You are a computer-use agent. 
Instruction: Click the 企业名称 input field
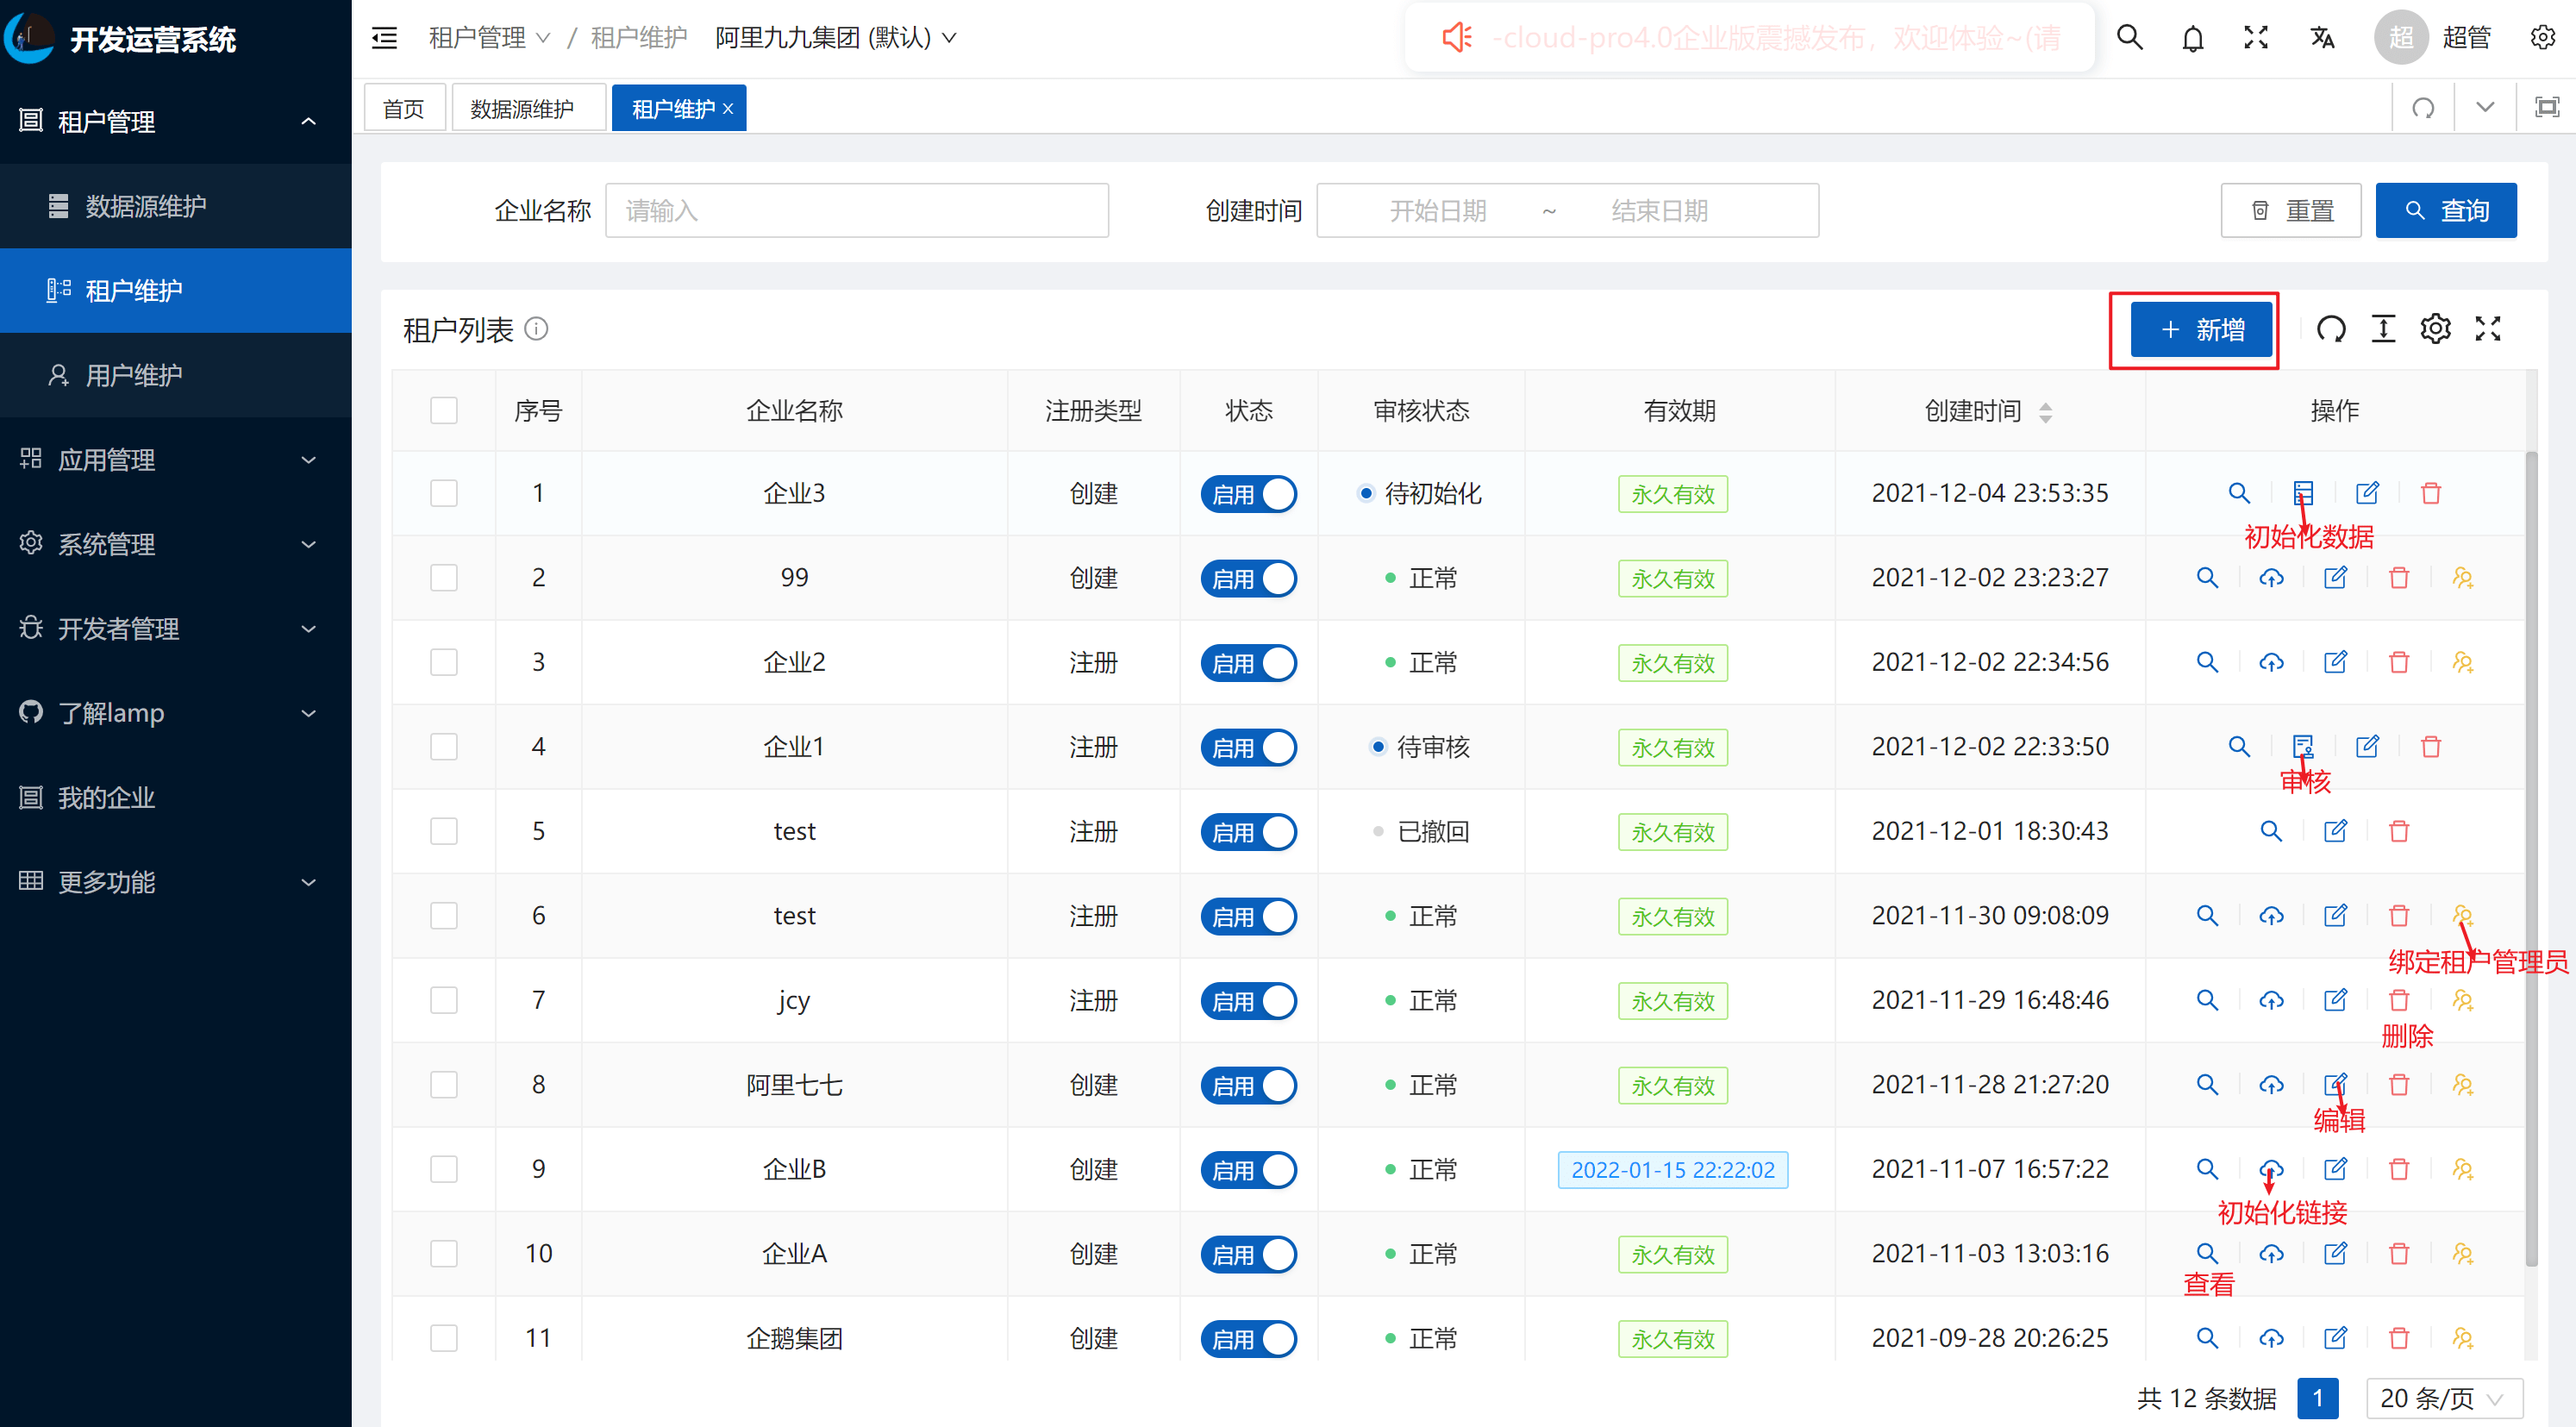pyautogui.click(x=856, y=210)
